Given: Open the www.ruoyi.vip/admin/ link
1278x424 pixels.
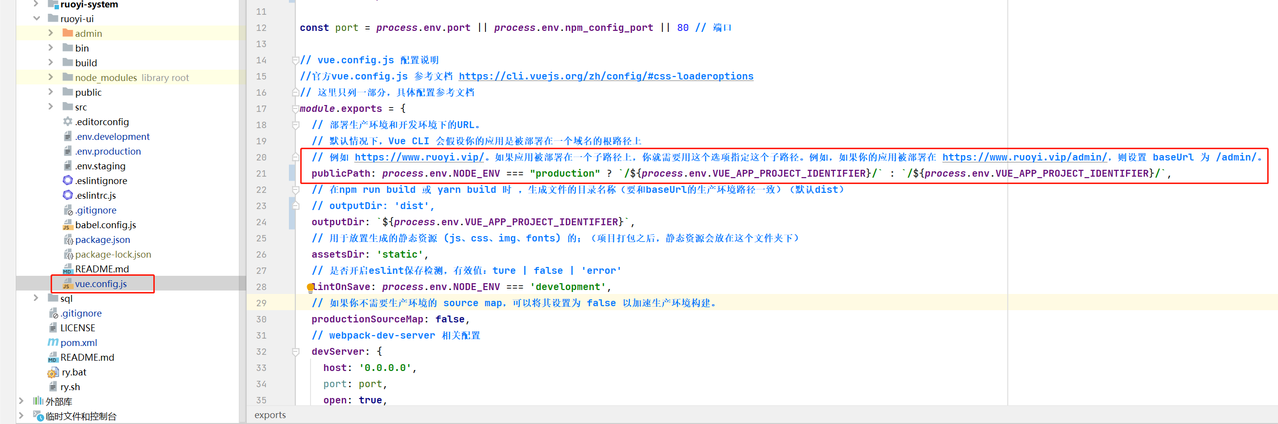Looking at the screenshot, I should pyautogui.click(x=1024, y=158).
